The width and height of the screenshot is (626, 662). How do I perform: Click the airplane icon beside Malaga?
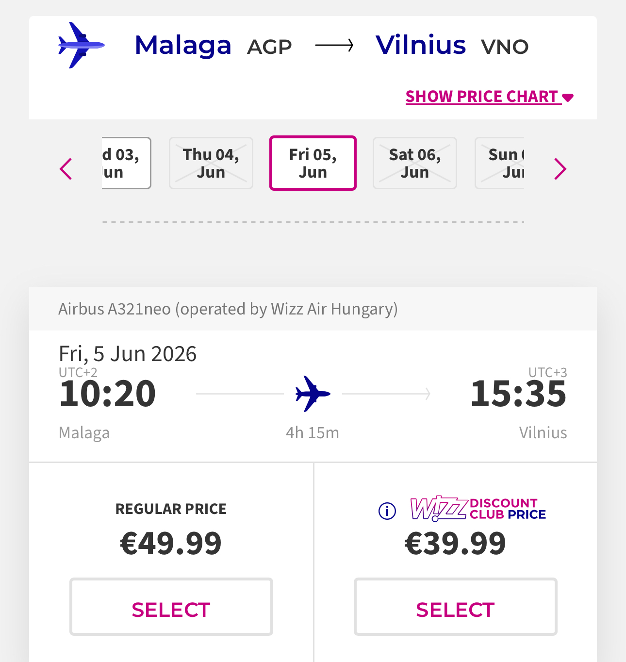[81, 45]
